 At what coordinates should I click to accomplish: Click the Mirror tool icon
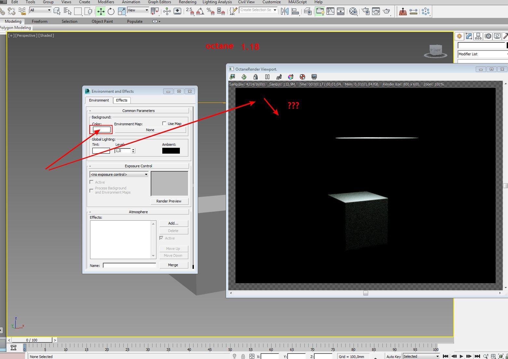tap(285, 11)
